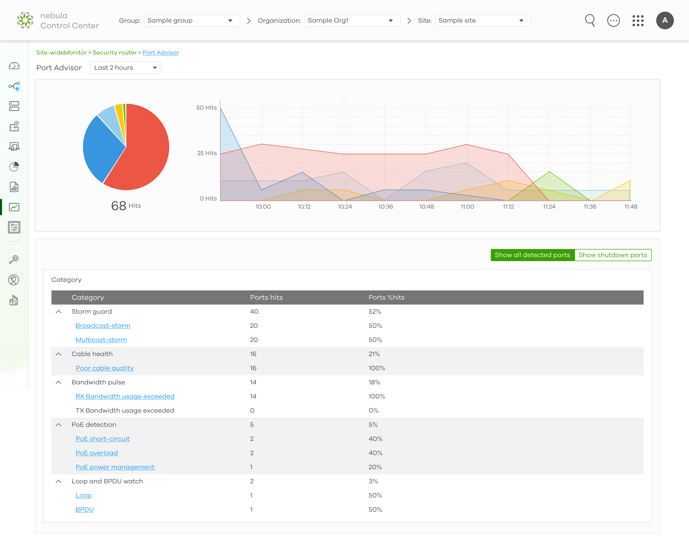Open the tools key icon in sidebar
Image resolution: width=689 pixels, height=548 pixels.
coord(14,259)
